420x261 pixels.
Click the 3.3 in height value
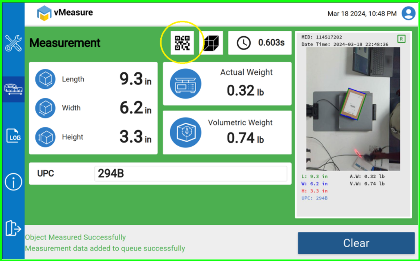click(136, 137)
